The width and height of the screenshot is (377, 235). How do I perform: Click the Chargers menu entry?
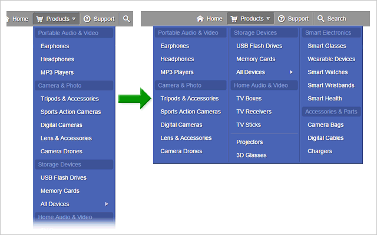pyautogui.click(x=320, y=151)
